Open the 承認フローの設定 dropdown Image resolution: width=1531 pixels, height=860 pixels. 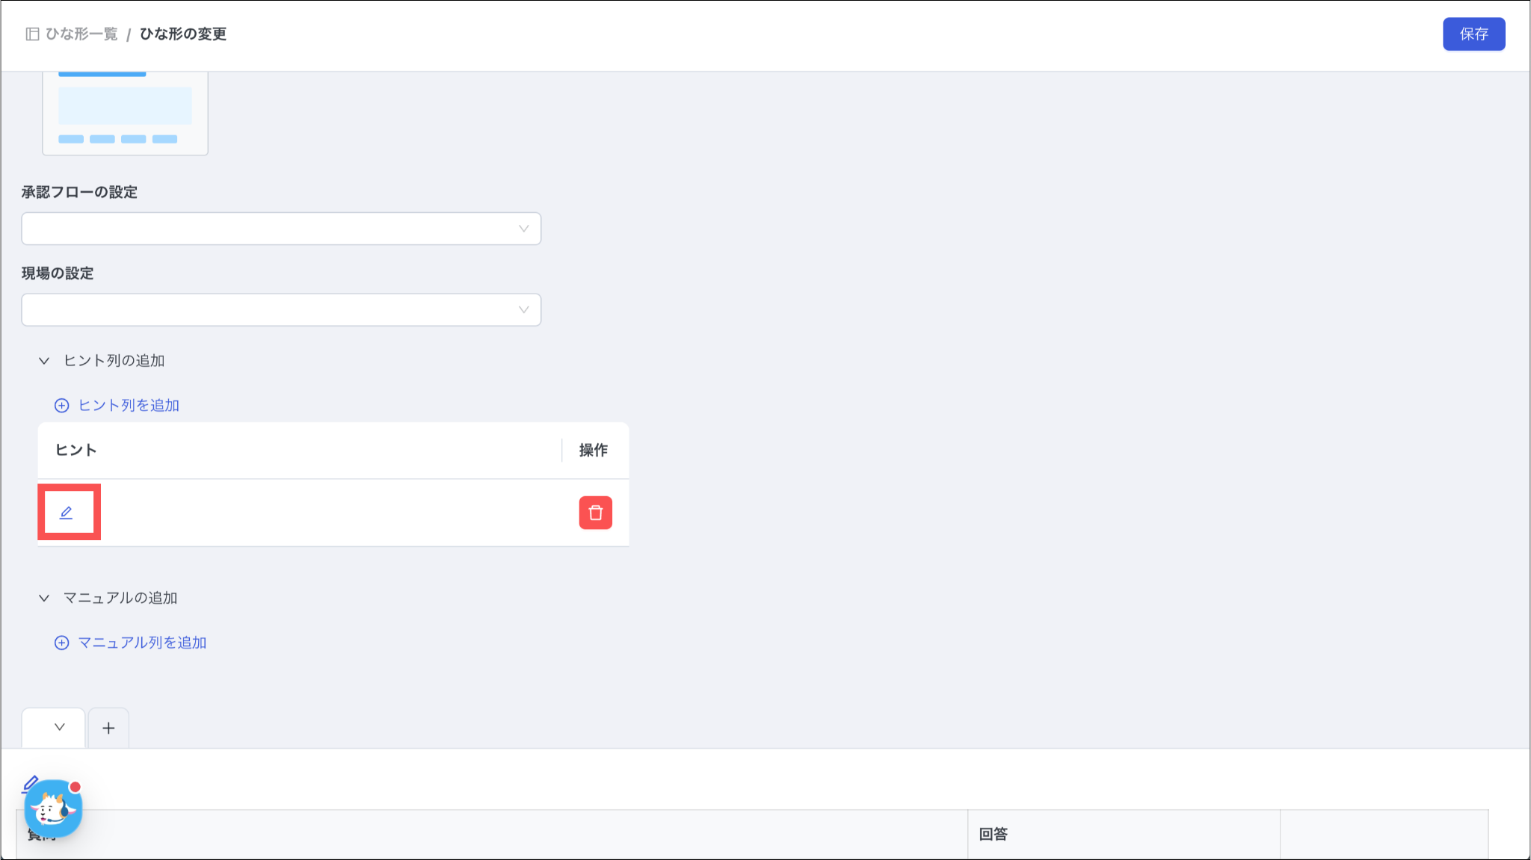pyautogui.click(x=281, y=229)
